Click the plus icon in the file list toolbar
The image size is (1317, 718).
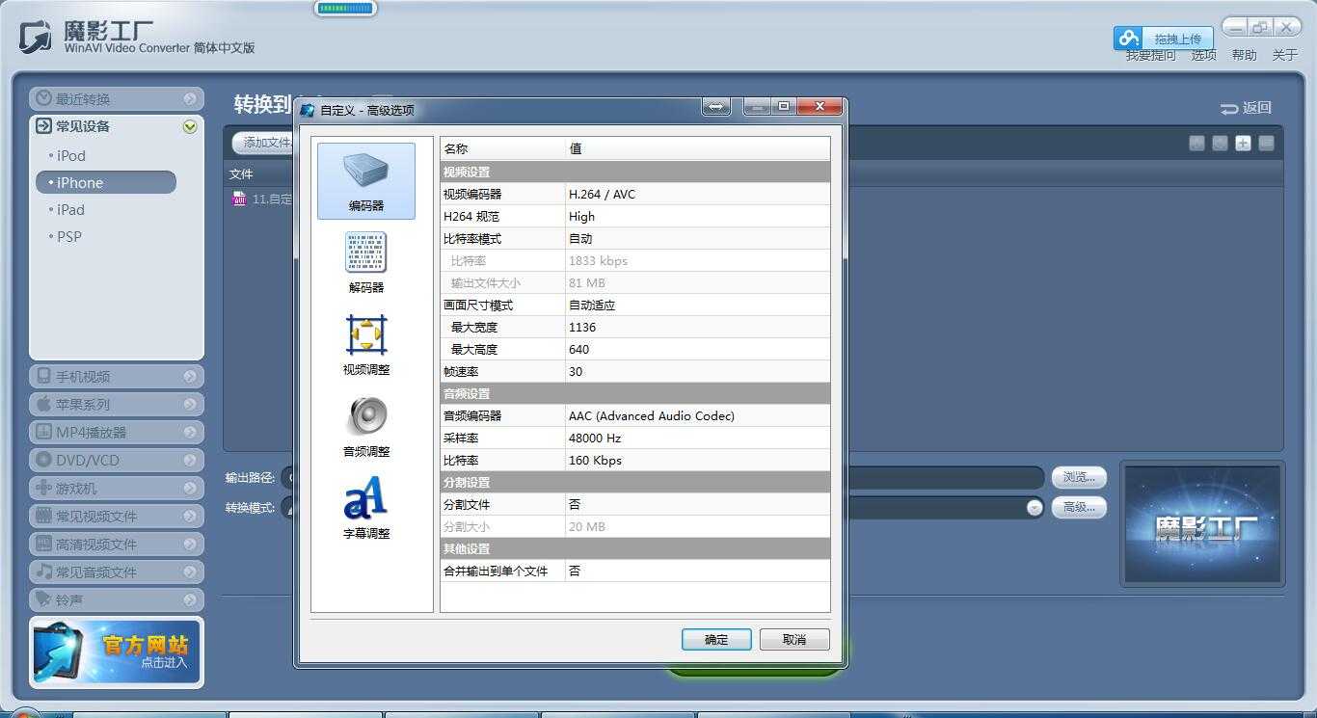(1243, 143)
